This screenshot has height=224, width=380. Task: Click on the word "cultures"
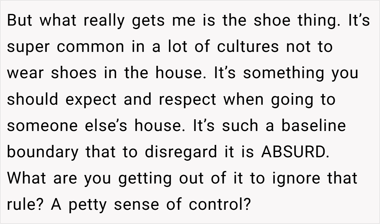[x=248, y=47]
